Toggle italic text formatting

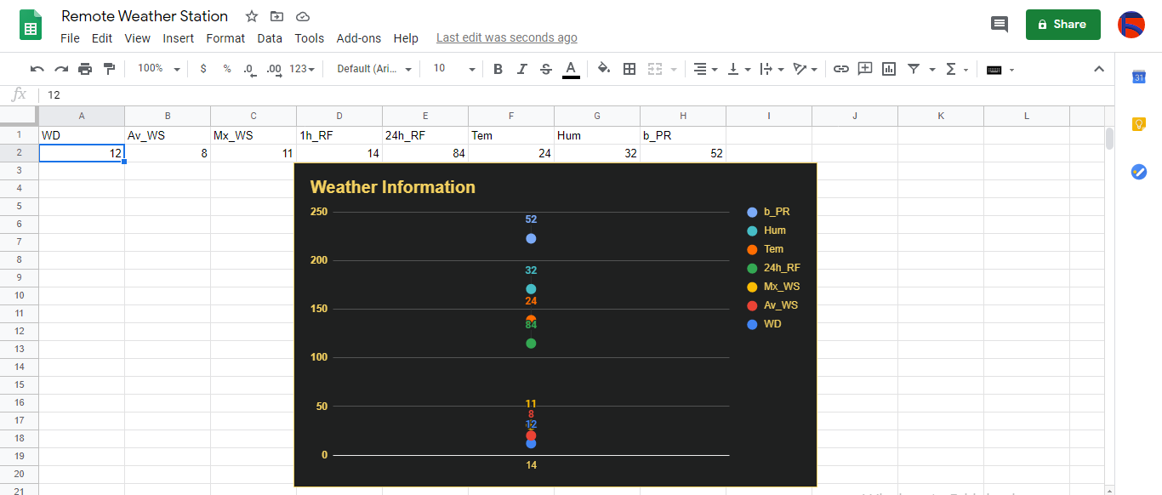pos(522,69)
